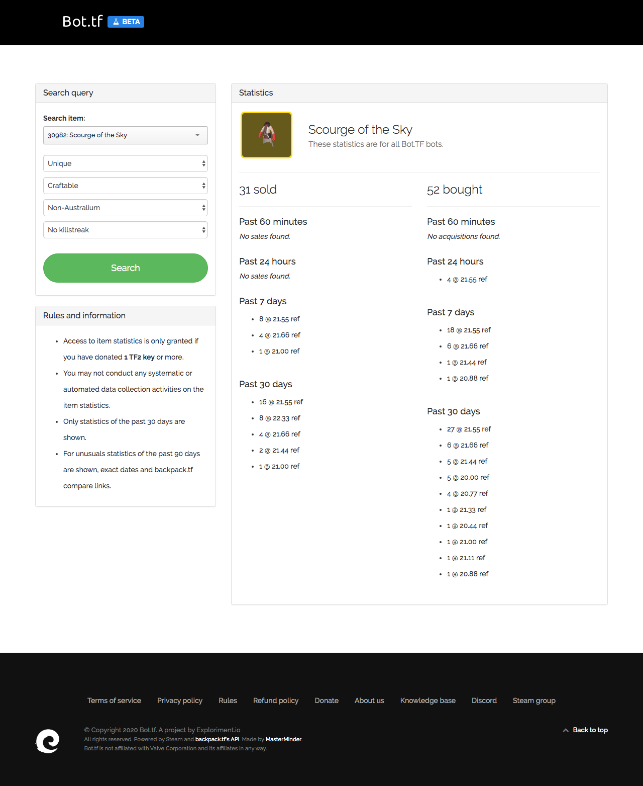Click 'No acquisitions found.' text

464,236
